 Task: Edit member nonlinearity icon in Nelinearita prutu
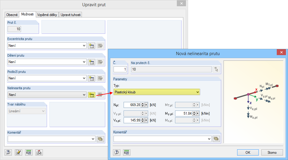pyautogui.click(x=100, y=95)
